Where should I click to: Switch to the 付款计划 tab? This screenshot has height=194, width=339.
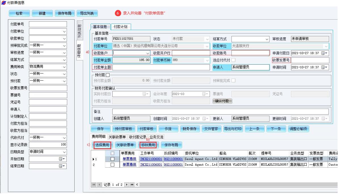120,27
